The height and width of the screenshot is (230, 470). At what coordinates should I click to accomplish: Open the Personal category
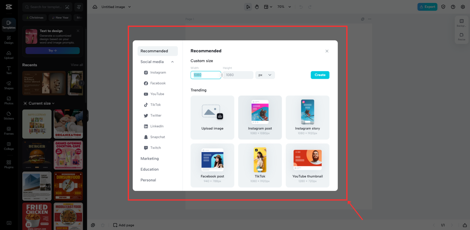pyautogui.click(x=148, y=180)
